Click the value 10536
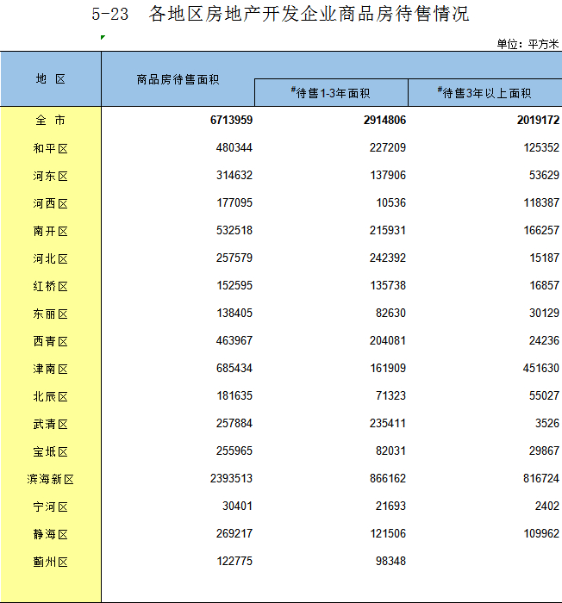The image size is (562, 603). 390,202
